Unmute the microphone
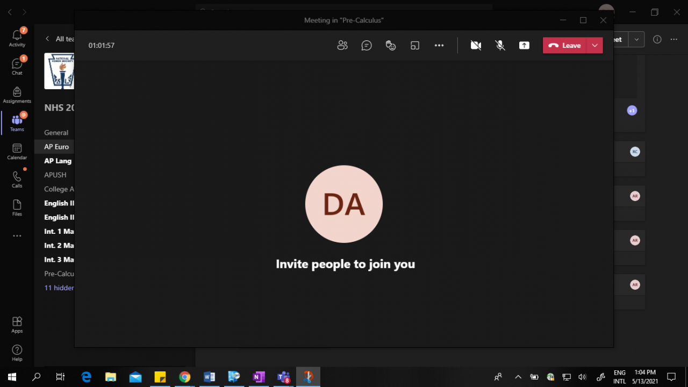The image size is (688, 387). click(500, 46)
